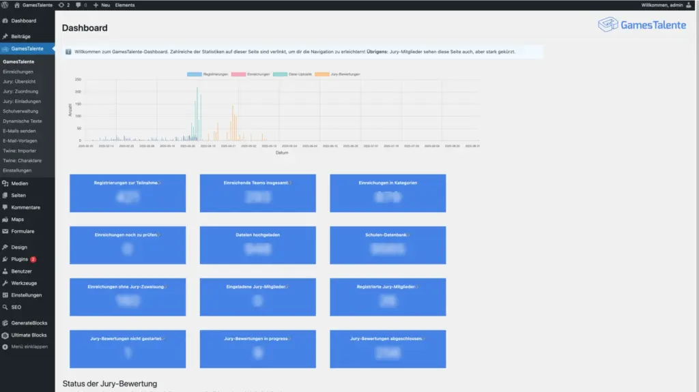Click the admin user avatar icon
The width and height of the screenshot is (699, 392).
[689, 5]
